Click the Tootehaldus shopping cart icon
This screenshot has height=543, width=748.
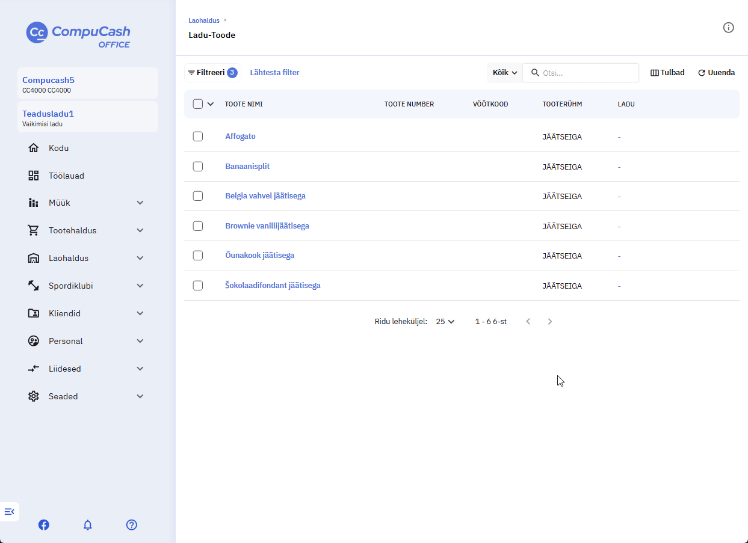(34, 230)
